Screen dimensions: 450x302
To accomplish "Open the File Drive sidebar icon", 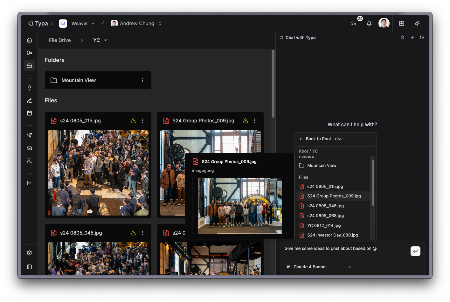I will 30,66.
